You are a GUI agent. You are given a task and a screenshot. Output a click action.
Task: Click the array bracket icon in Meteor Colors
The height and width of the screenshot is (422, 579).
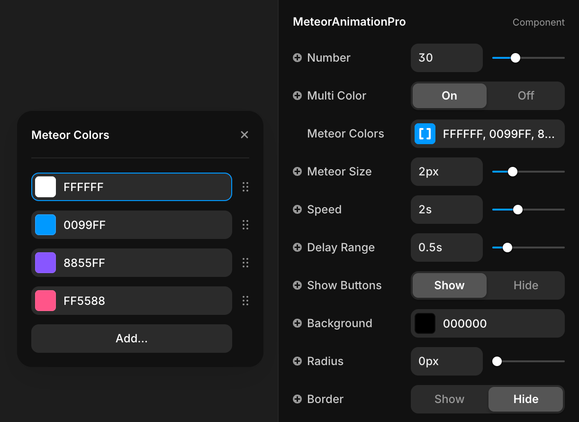(425, 134)
